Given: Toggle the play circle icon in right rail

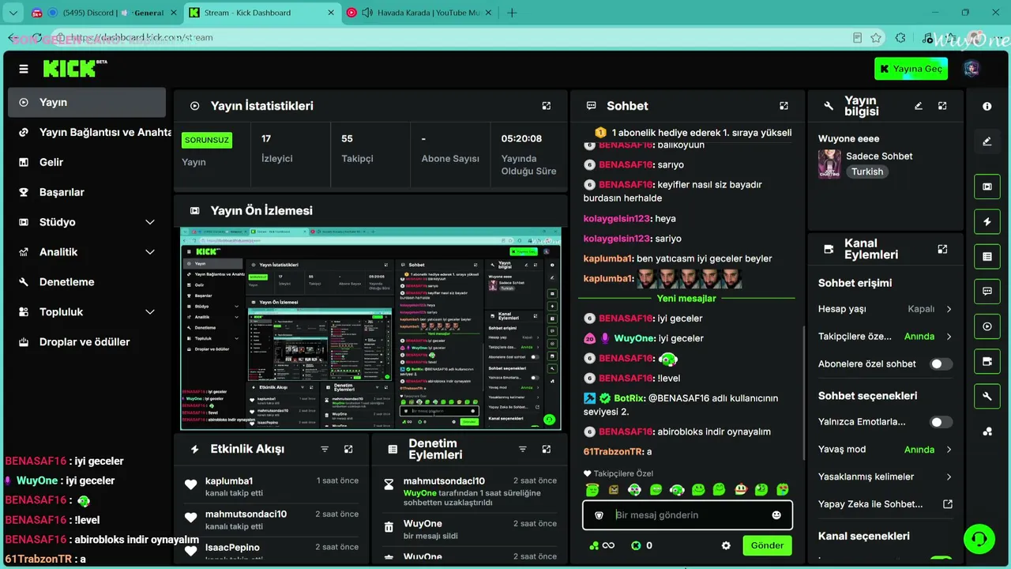Looking at the screenshot, I should click(x=987, y=326).
